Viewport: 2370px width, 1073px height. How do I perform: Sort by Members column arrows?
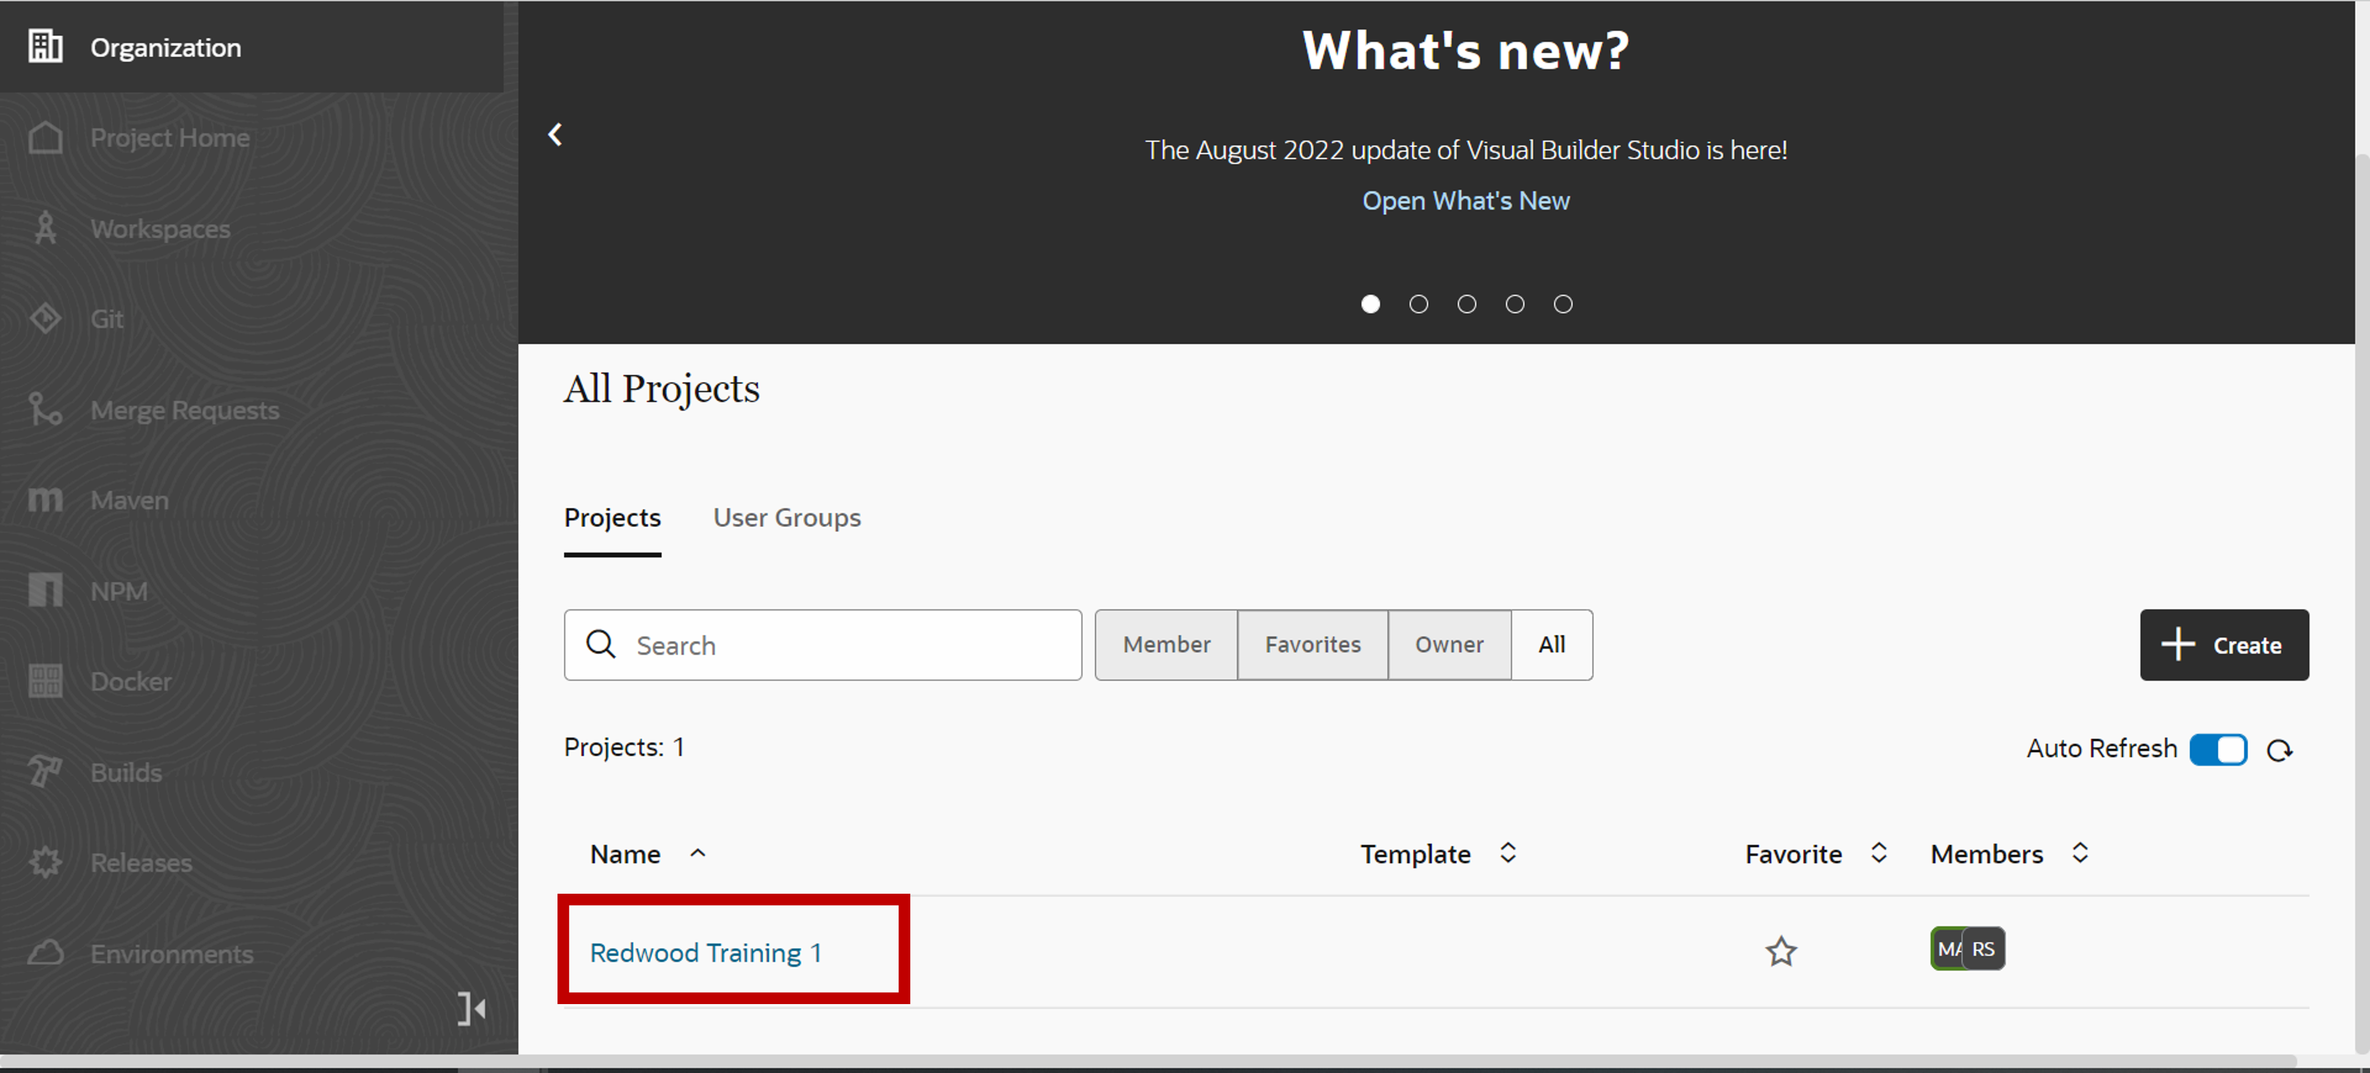point(2080,853)
